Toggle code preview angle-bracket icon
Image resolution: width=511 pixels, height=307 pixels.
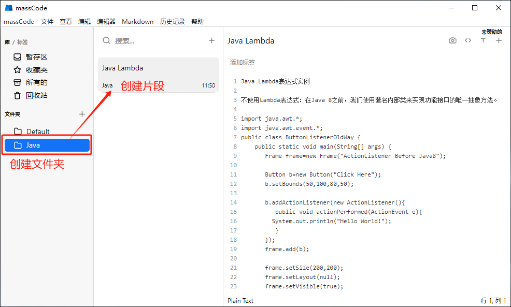(x=468, y=40)
